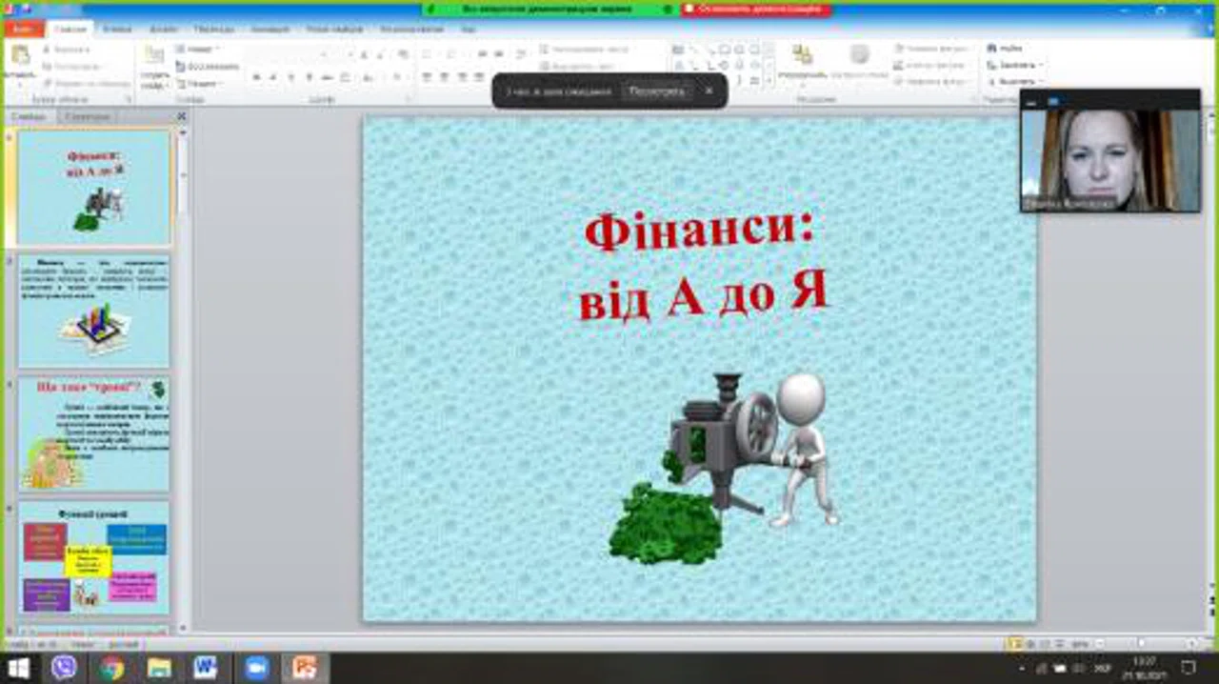
Task: Expand the shapes gallery more arrow
Action: point(769,82)
